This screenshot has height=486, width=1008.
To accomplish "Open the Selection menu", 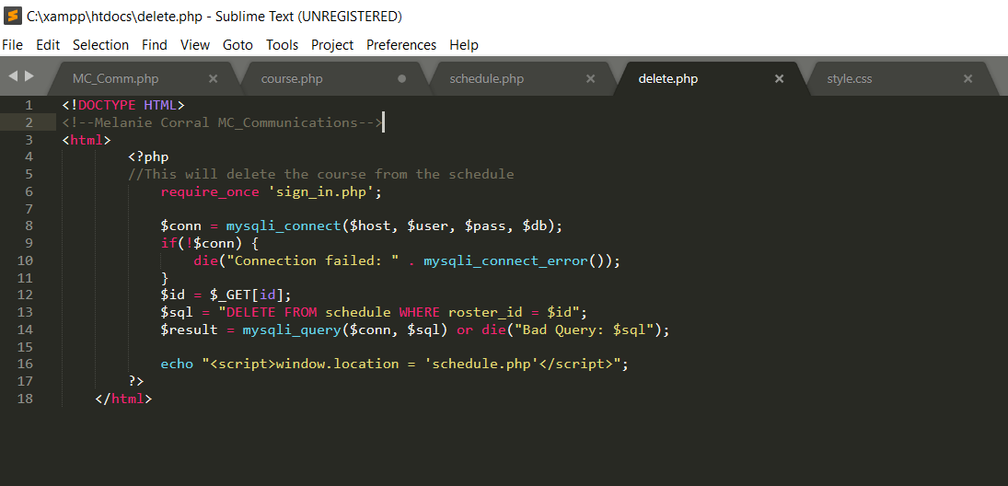I will 101,45.
